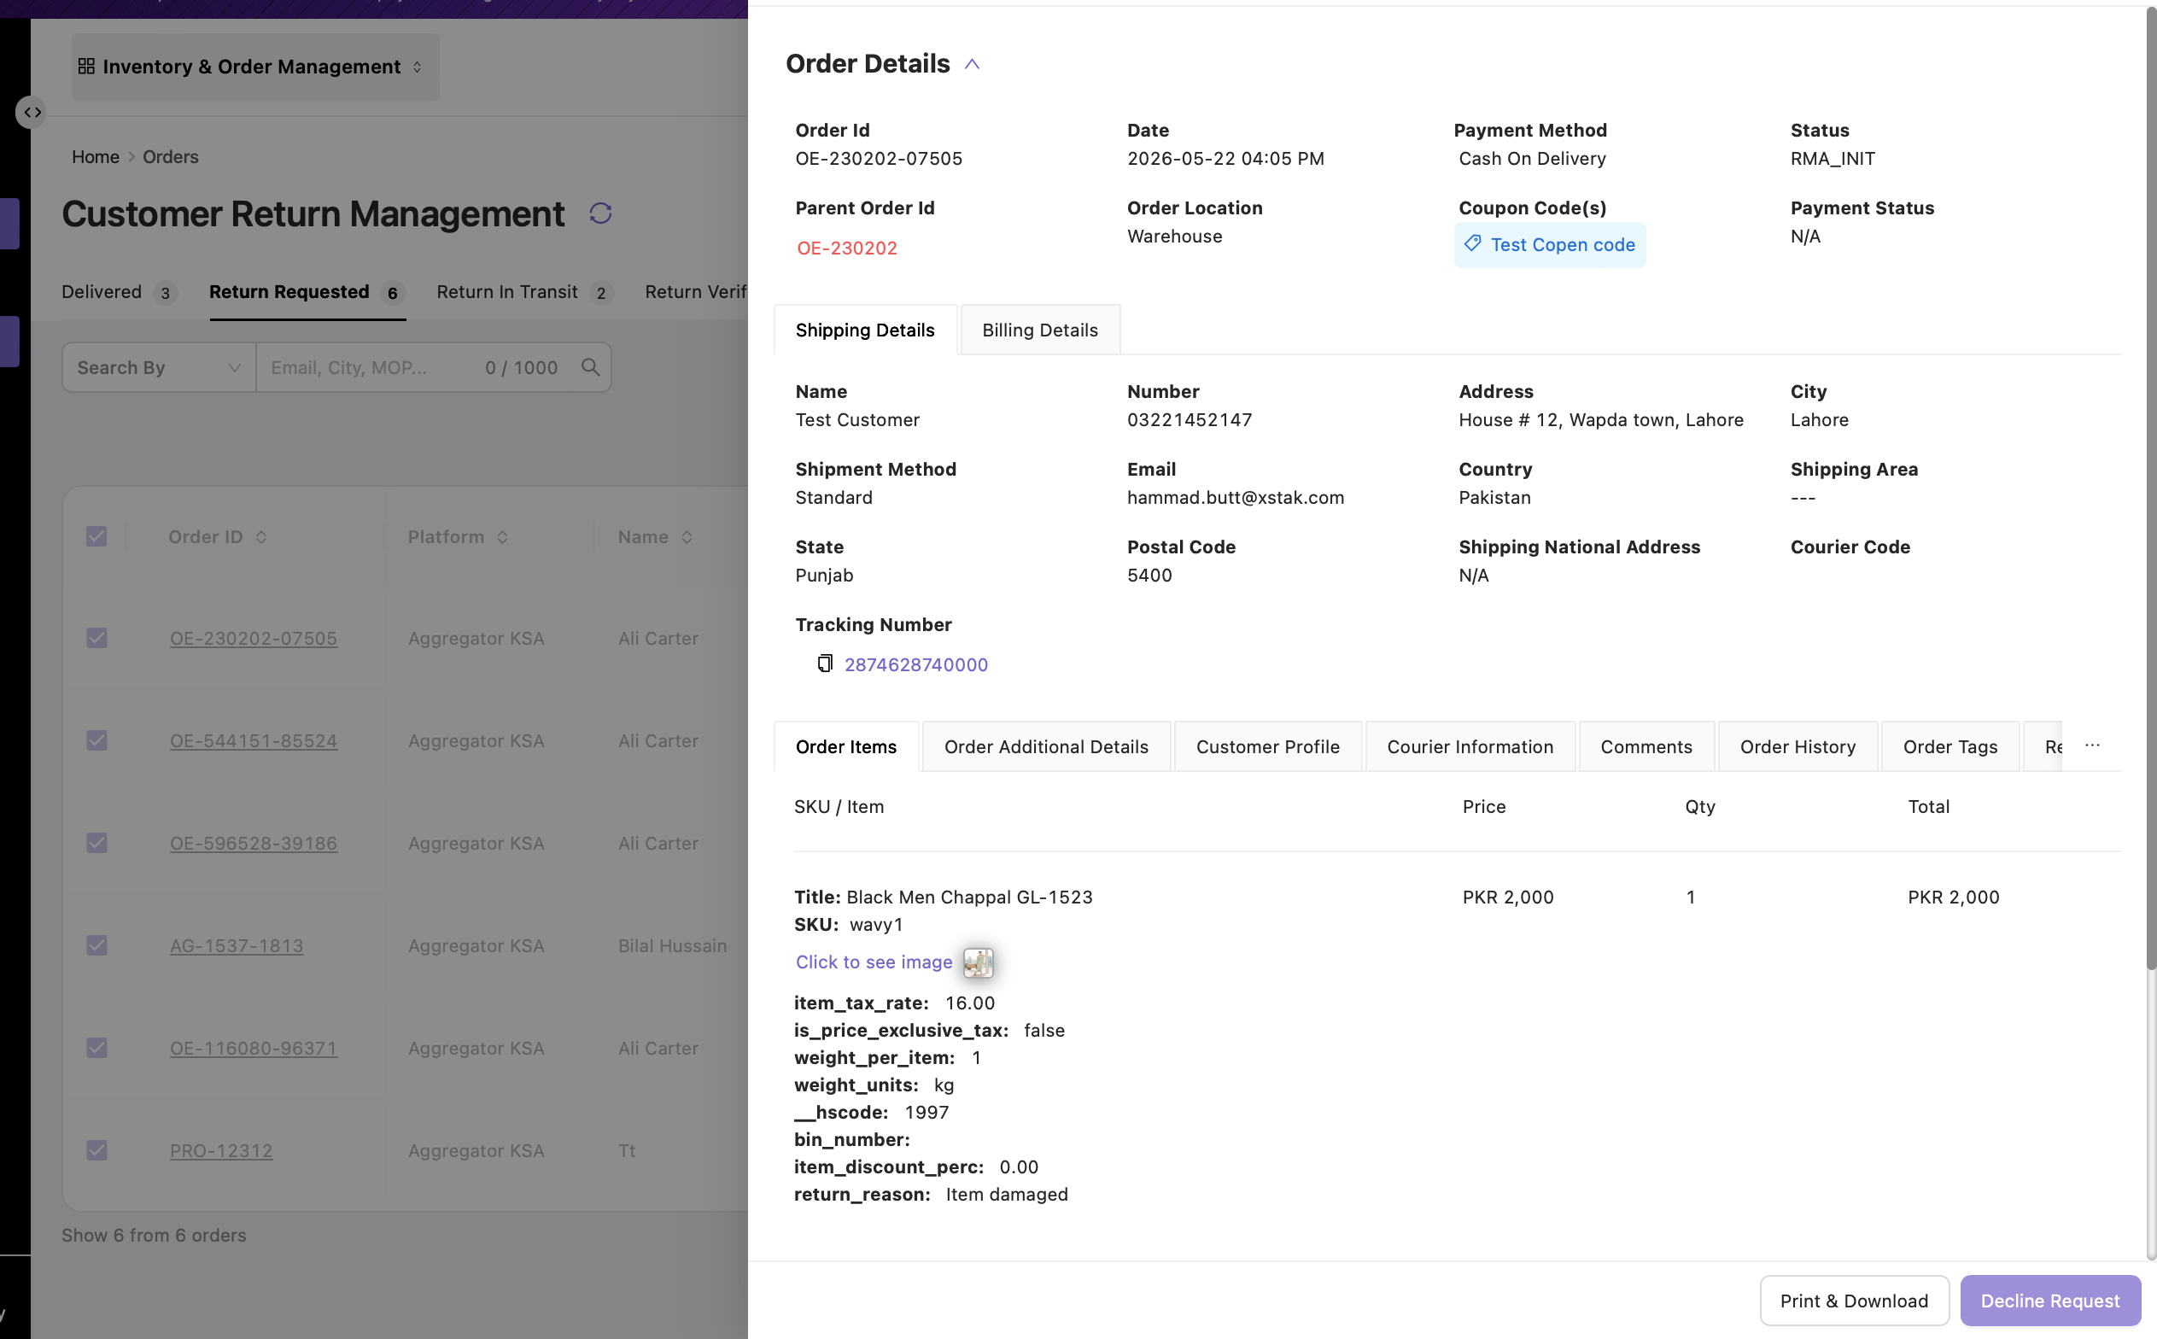Click the Order ID column sort icon
This screenshot has width=2157, height=1339.
[x=261, y=537]
